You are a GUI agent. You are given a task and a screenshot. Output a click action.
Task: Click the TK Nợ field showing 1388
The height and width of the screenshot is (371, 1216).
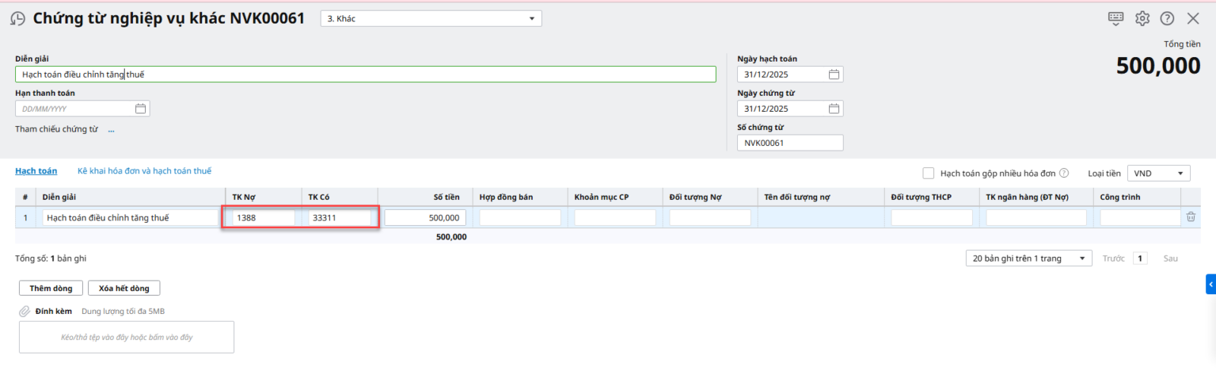(x=263, y=217)
